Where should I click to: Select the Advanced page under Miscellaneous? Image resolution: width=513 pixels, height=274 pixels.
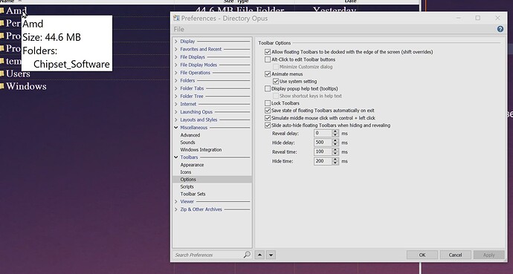(190, 135)
